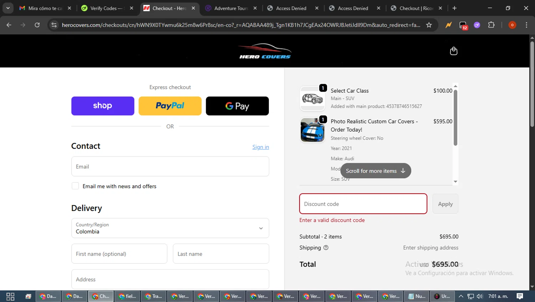Viewport: 535px width, 302px height.
Task: Focus the Address input field
Action: coord(170,279)
